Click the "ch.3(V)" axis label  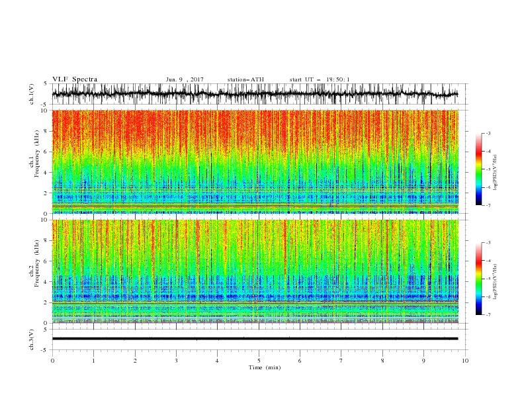tap(32, 339)
